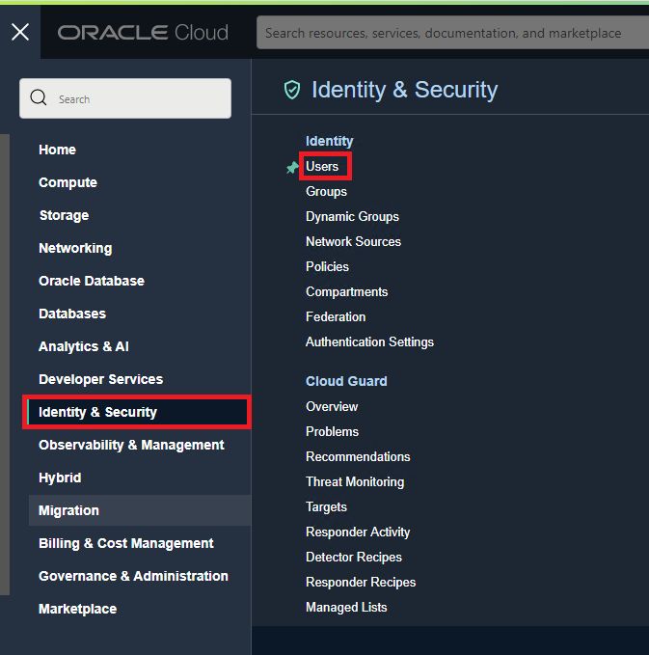Open the Dynamic Groups page
This screenshot has width=649, height=655.
click(352, 216)
